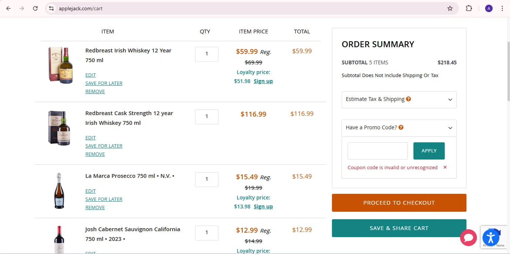
Task: Click the $116.99 item price
Action: click(x=253, y=114)
